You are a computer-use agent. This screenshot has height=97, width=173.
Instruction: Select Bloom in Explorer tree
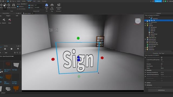(152, 32)
